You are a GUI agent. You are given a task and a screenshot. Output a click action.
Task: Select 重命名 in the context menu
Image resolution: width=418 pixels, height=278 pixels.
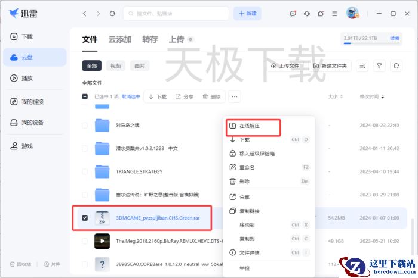(x=269, y=167)
